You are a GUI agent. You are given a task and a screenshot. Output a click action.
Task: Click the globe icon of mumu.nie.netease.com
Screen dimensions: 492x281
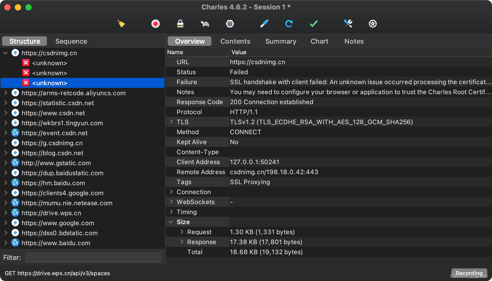tap(15, 203)
